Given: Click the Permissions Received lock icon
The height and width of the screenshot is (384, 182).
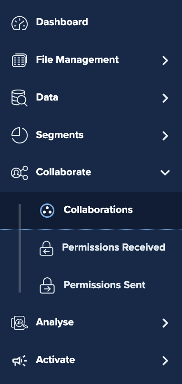Looking at the screenshot, I should [x=47, y=248].
